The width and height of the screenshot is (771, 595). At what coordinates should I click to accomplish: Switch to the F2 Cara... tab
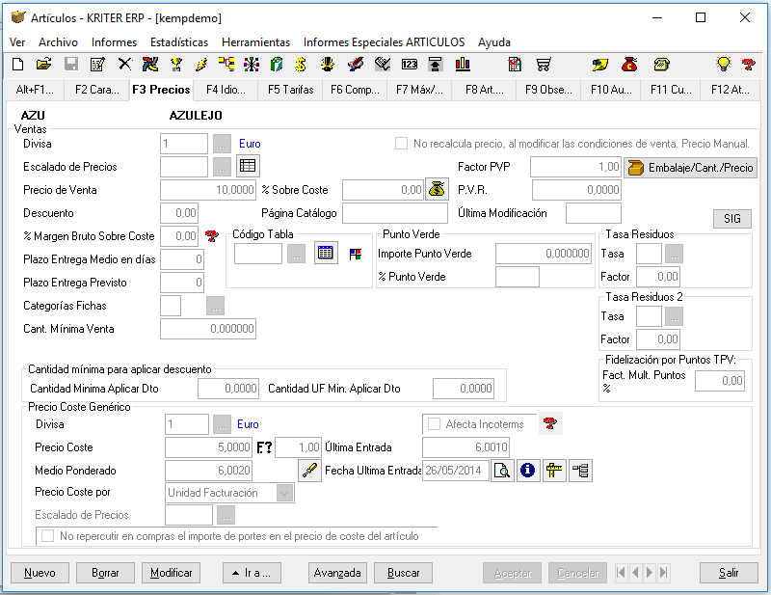coord(97,90)
